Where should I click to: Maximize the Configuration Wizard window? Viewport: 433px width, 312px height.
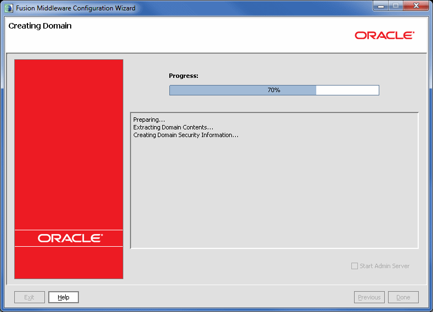(396, 6)
